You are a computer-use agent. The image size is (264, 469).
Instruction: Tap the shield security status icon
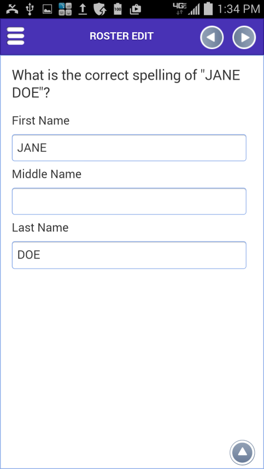point(100,9)
